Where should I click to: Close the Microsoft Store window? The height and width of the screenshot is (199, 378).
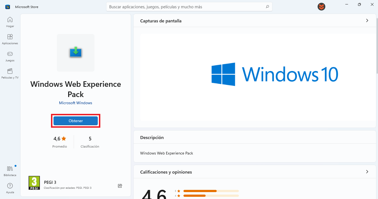coord(372,4)
